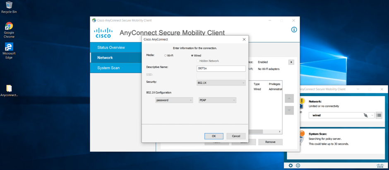Click the network list icon next to wired
The width and height of the screenshot is (389, 170).
click(379, 115)
